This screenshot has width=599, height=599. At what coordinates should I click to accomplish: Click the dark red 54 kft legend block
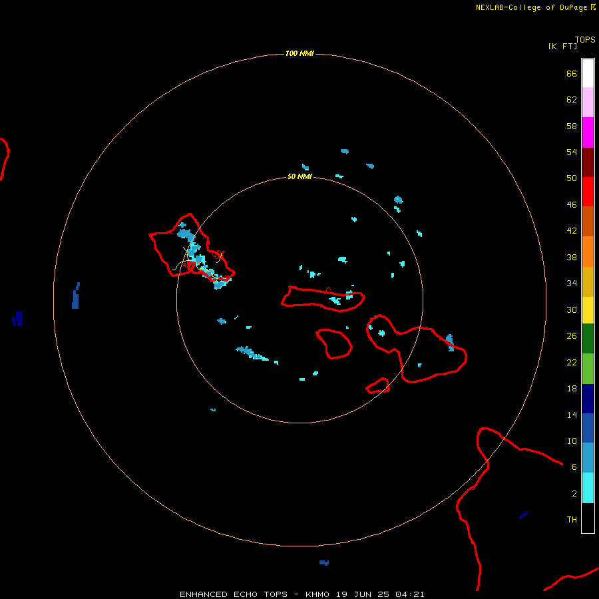pyautogui.click(x=588, y=162)
